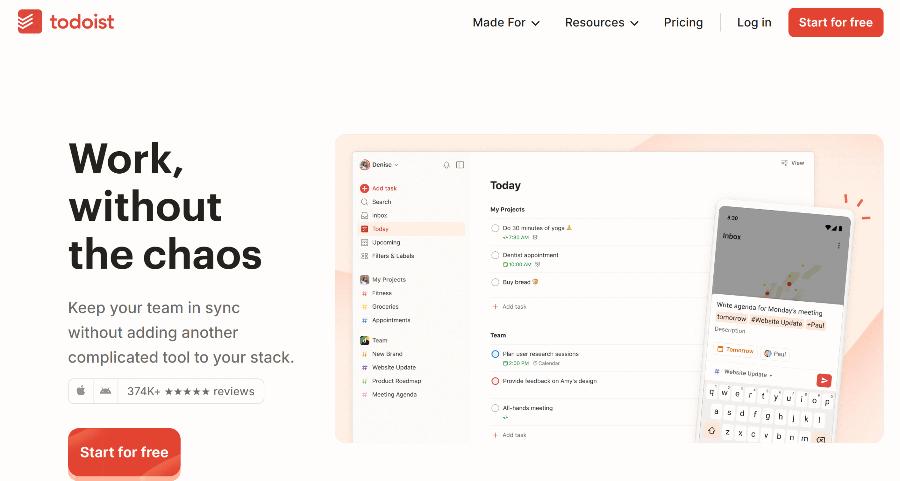Select the Today view in sidebar
900x481 pixels.
click(x=411, y=229)
